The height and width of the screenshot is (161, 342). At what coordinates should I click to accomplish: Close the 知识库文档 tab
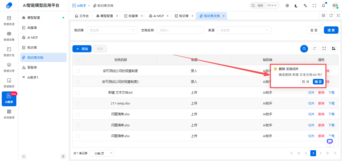(x=224, y=16)
